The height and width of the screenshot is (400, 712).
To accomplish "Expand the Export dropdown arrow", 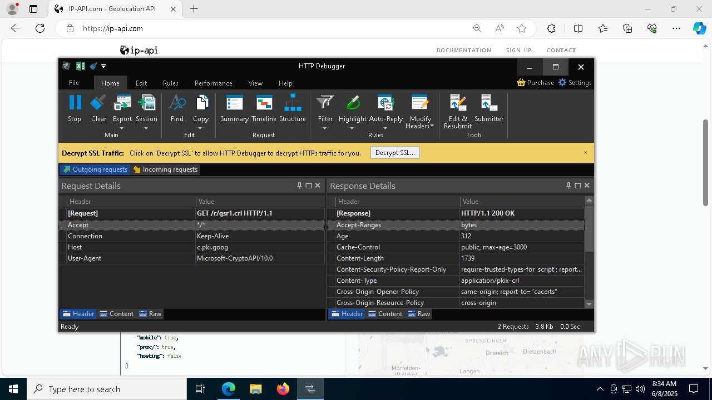I will click(x=122, y=128).
